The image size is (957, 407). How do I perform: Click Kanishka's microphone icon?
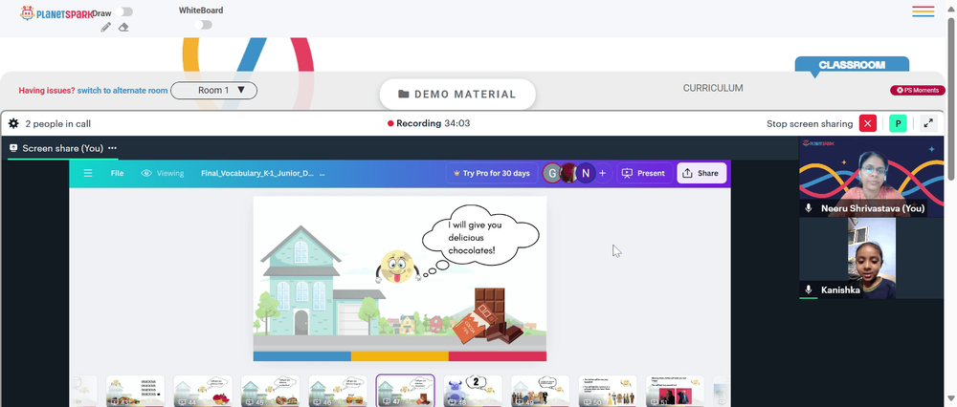point(809,290)
